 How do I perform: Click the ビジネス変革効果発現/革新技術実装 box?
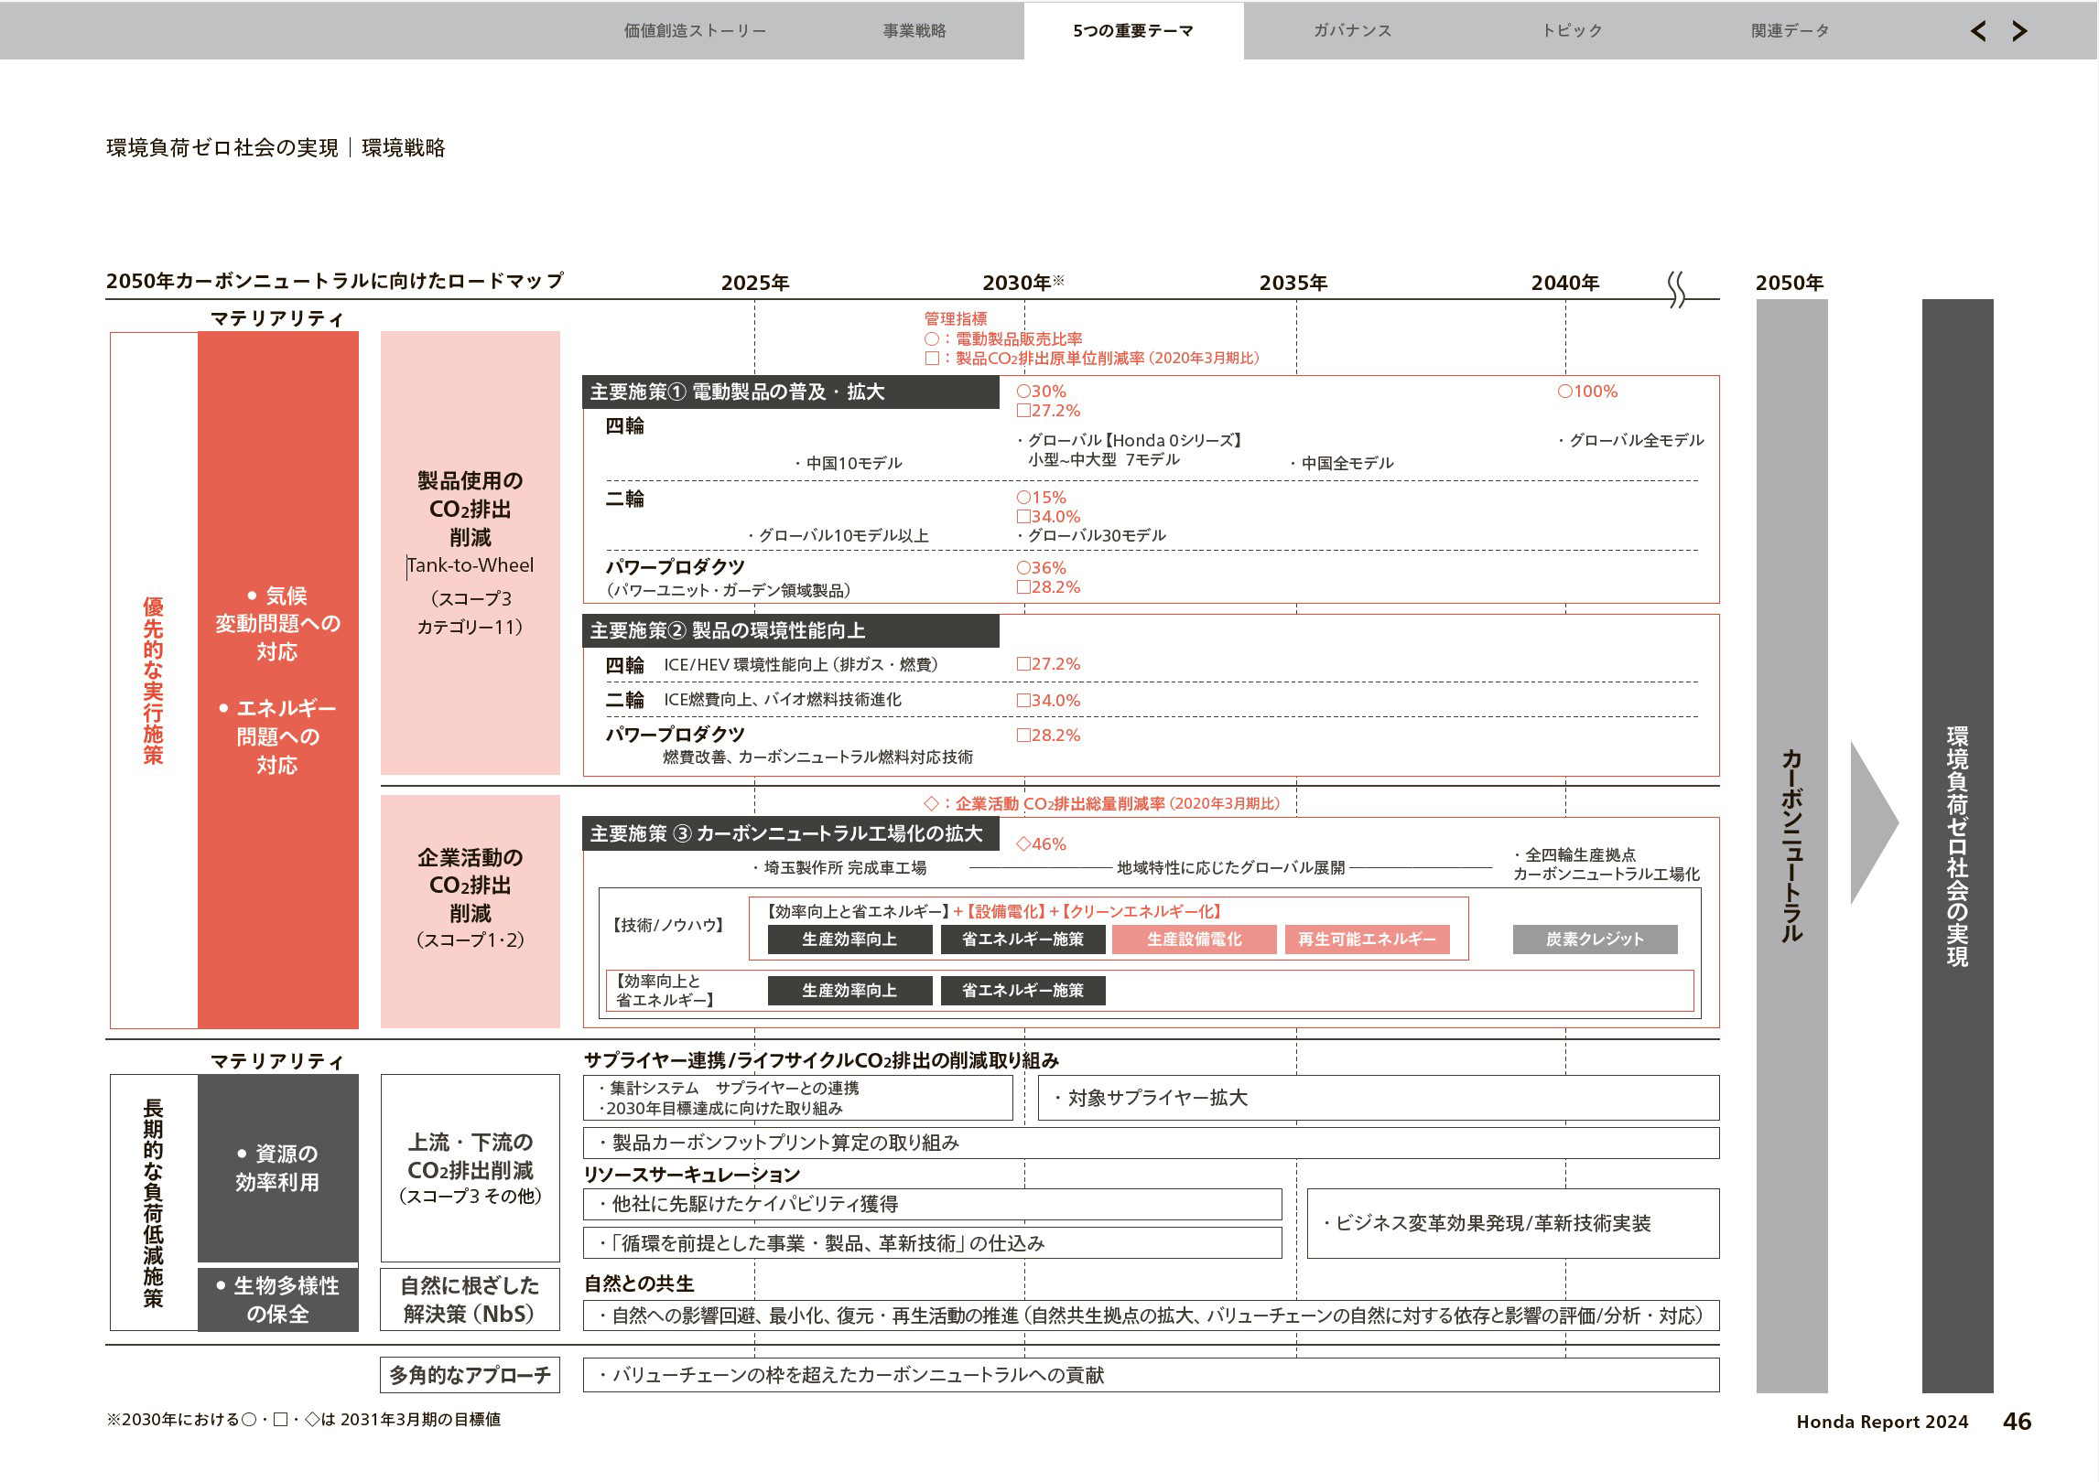pyautogui.click(x=1513, y=1224)
